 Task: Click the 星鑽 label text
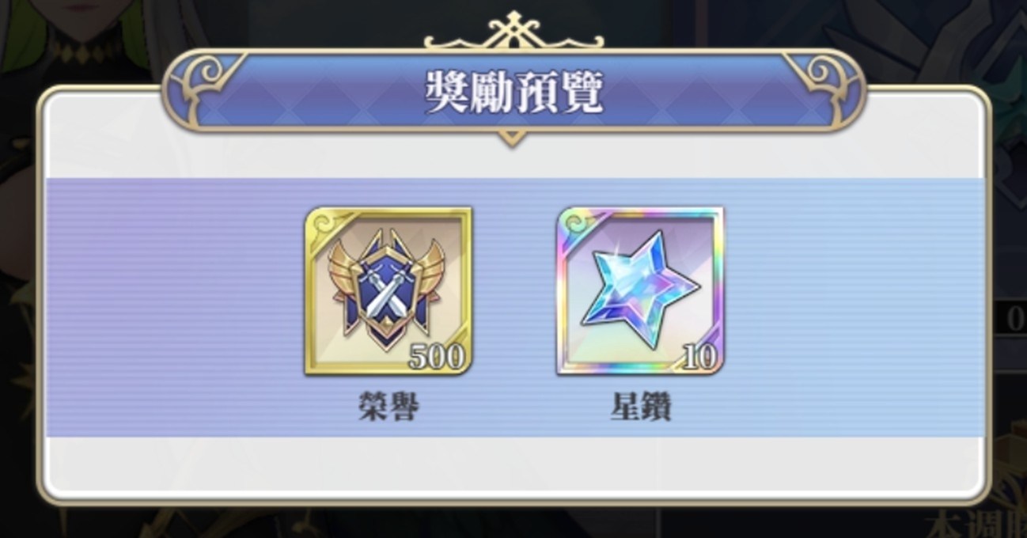coord(641,408)
